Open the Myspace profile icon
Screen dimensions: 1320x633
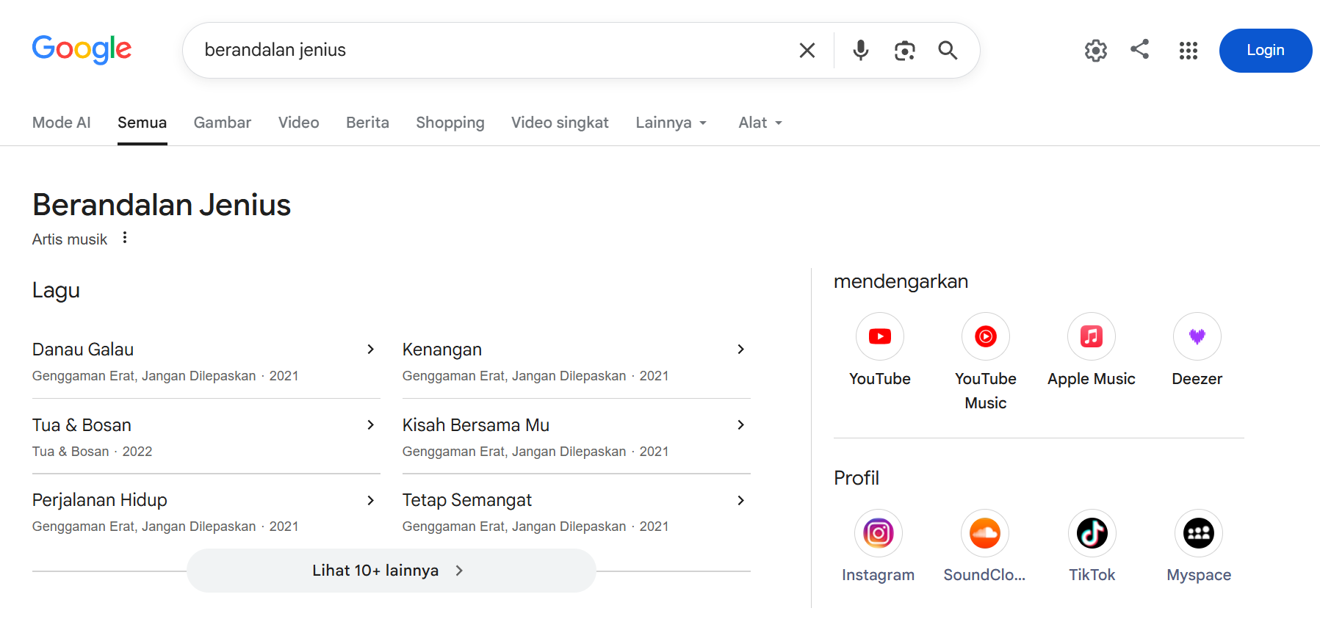click(x=1199, y=533)
